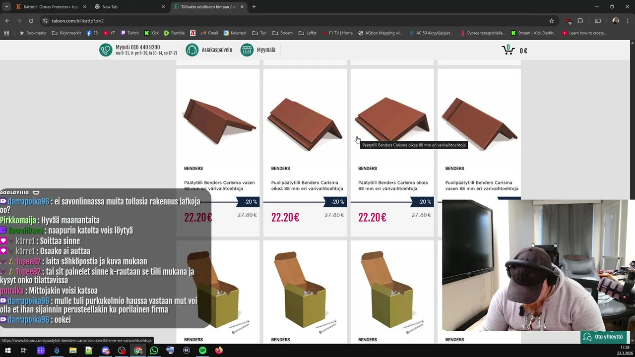The height and width of the screenshot is (357, 635).
Task: Close the New Tab tab
Action: (163, 7)
